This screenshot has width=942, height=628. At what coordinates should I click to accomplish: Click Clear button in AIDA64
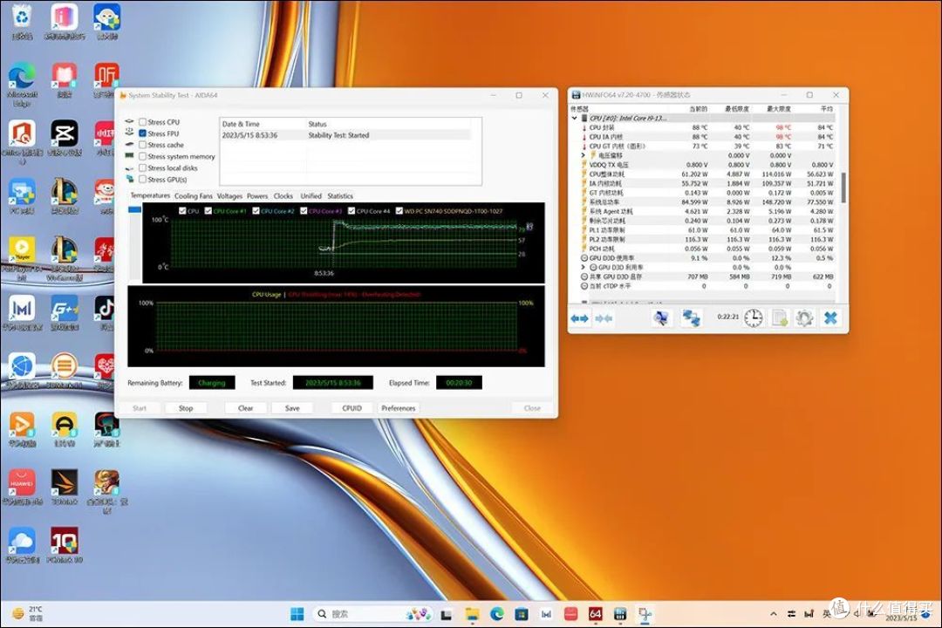click(x=245, y=408)
